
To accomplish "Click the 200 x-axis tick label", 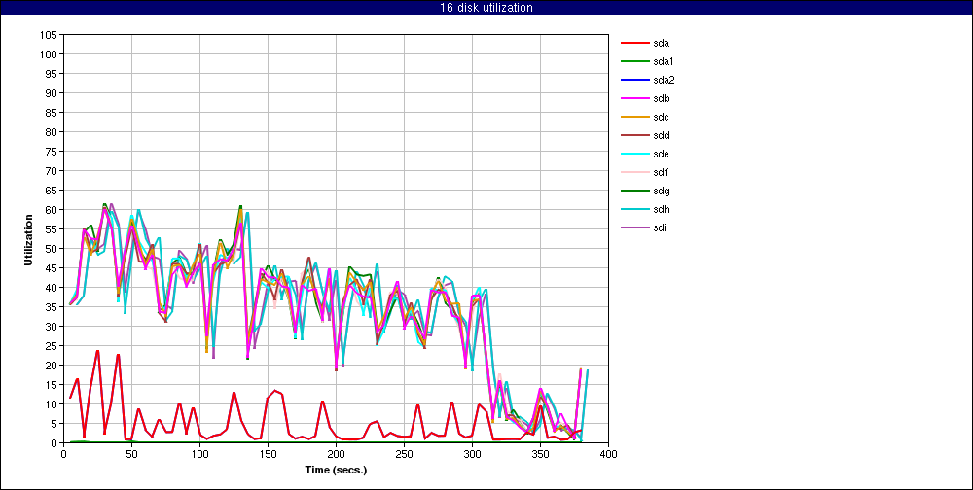I will pyautogui.click(x=336, y=454).
